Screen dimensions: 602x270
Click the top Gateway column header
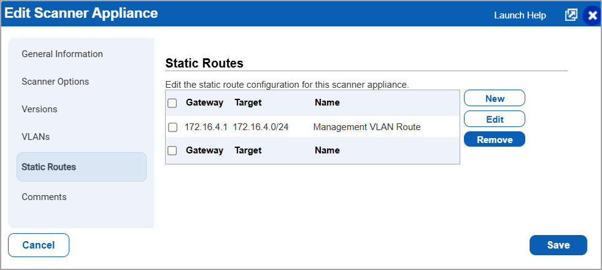(204, 102)
